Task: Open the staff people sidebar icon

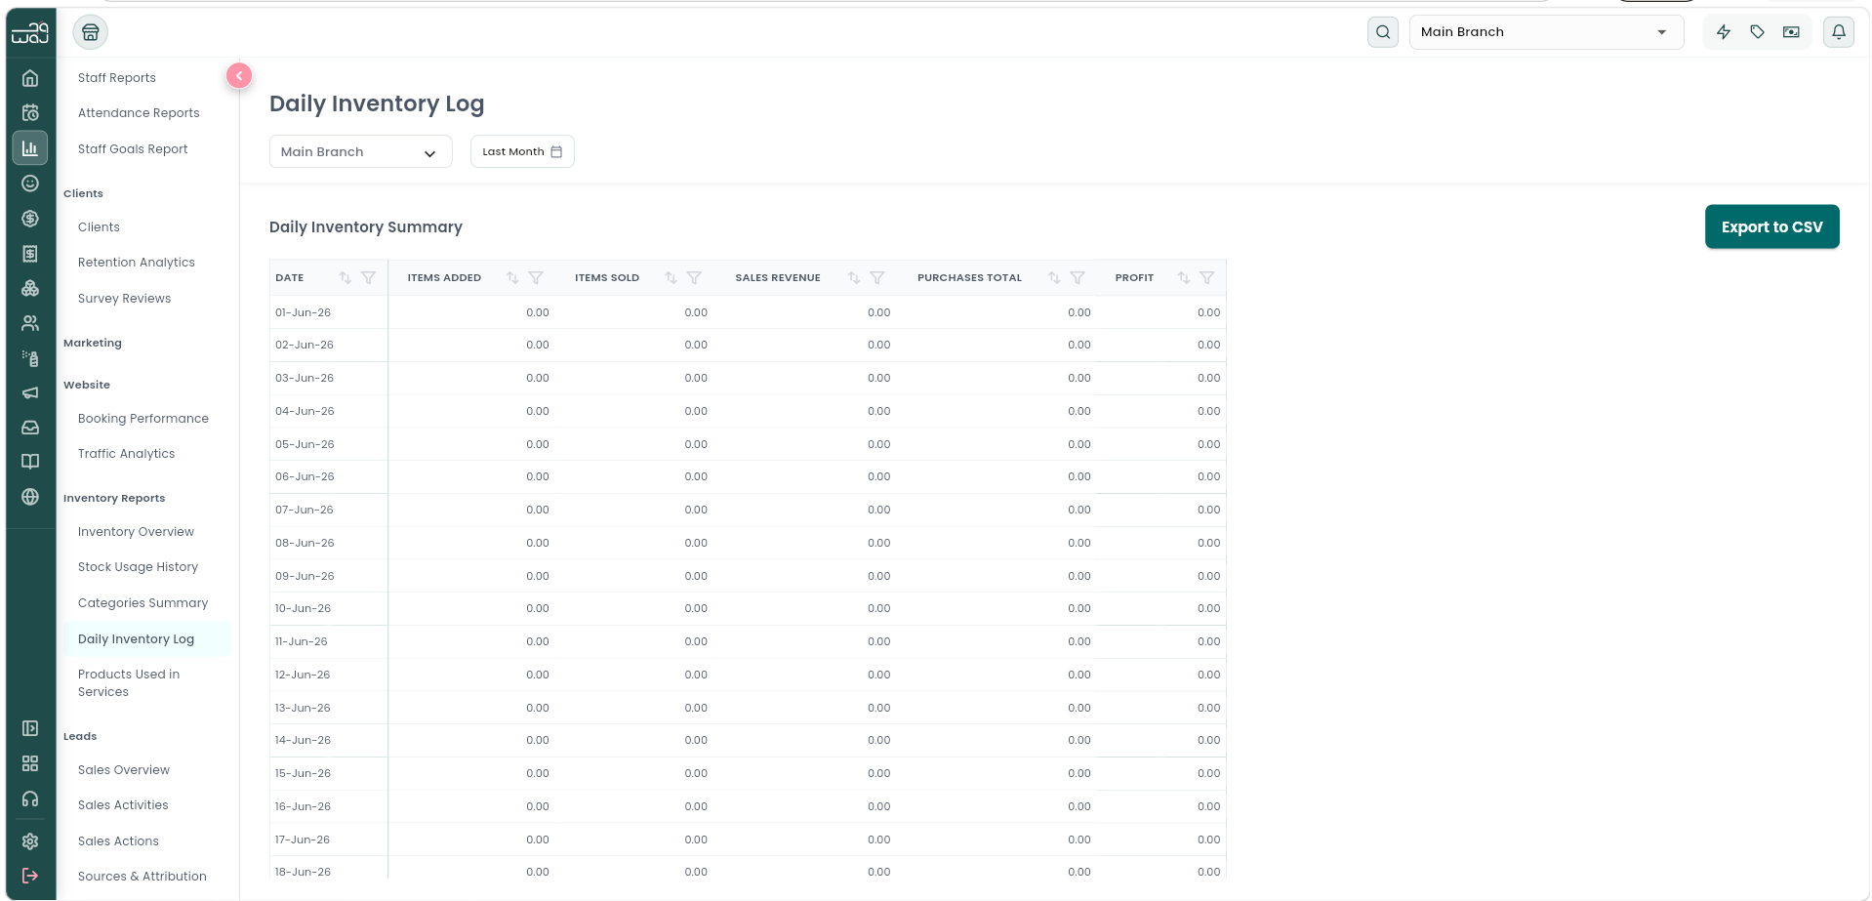Action: coord(30,323)
